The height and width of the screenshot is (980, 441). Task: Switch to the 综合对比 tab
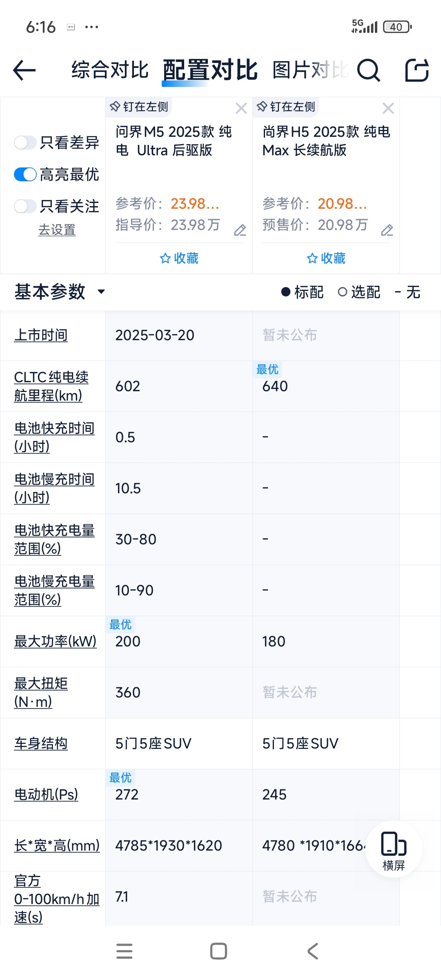click(110, 70)
